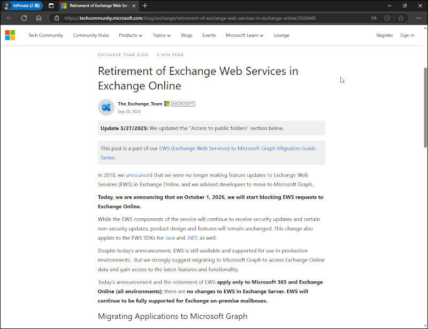Click the 'Update 3/27/2025:' bold text
This screenshot has height=329, width=428.
(124, 128)
